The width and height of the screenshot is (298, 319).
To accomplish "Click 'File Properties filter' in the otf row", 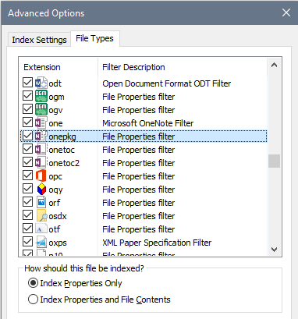I will click(x=139, y=229).
